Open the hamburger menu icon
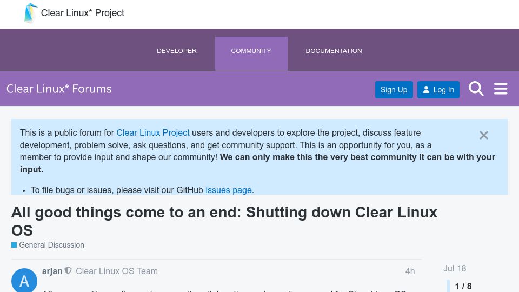 point(501,89)
